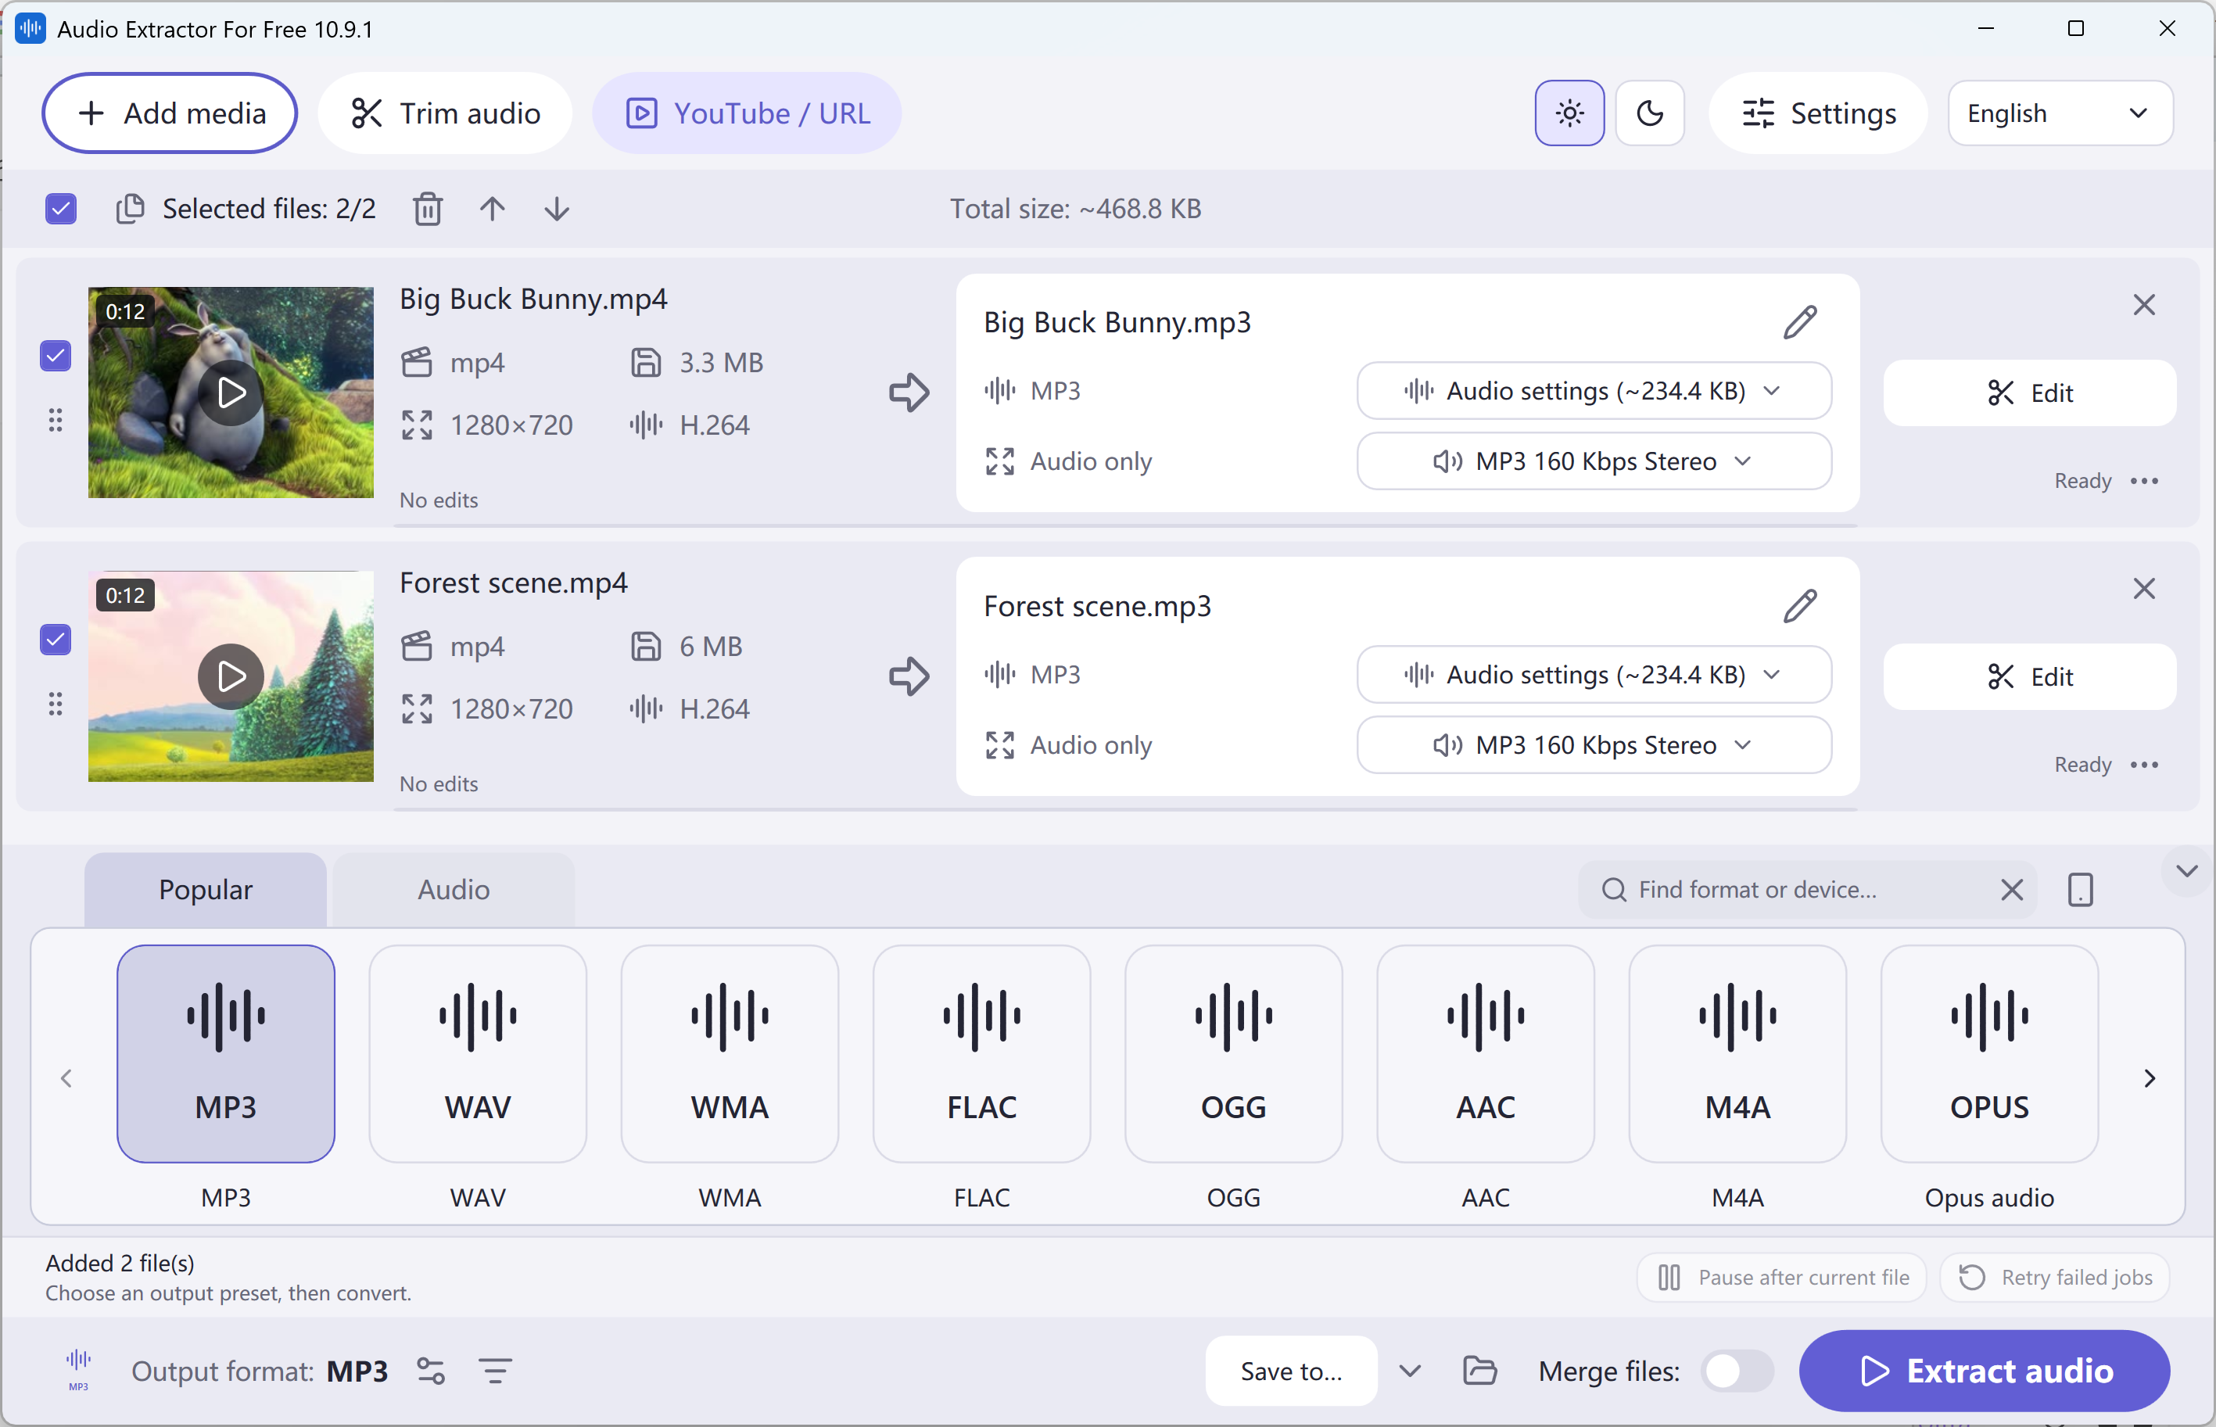Open more options for the Forest scene job
Screen dimensions: 2216x1427
(2145, 765)
